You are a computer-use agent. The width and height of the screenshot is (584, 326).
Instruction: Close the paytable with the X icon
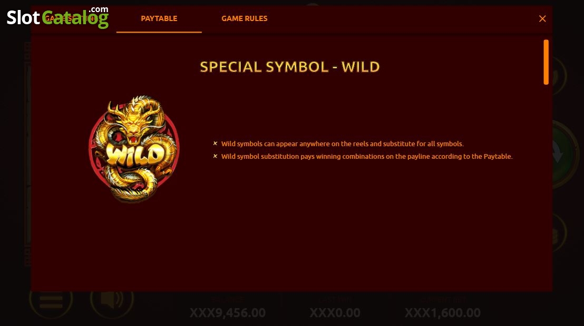coord(542,18)
